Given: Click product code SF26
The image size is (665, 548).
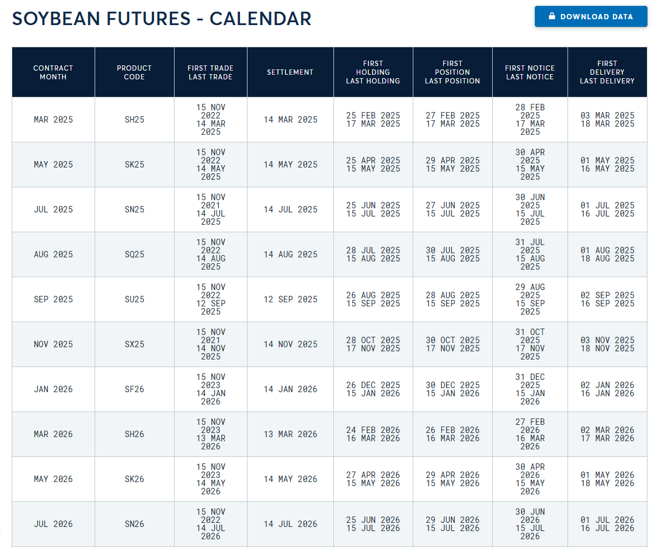Looking at the screenshot, I should 134,389.
